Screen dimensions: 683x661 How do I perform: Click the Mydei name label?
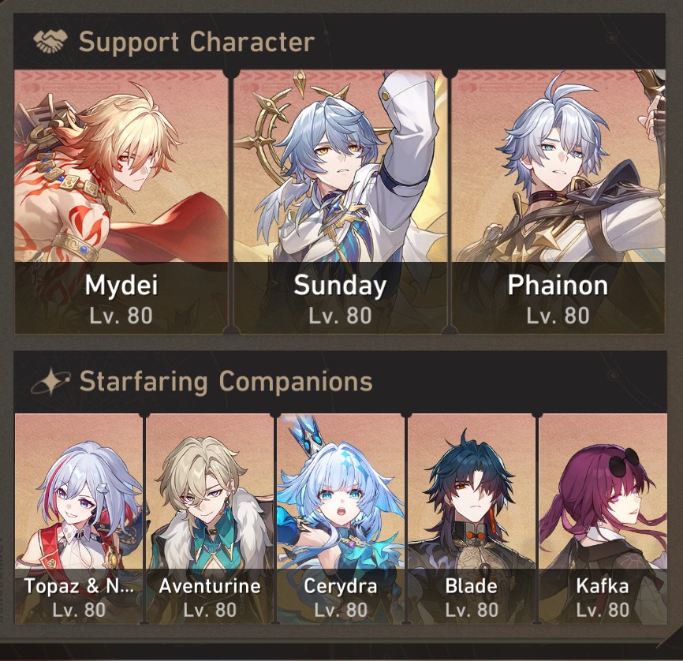tap(121, 286)
